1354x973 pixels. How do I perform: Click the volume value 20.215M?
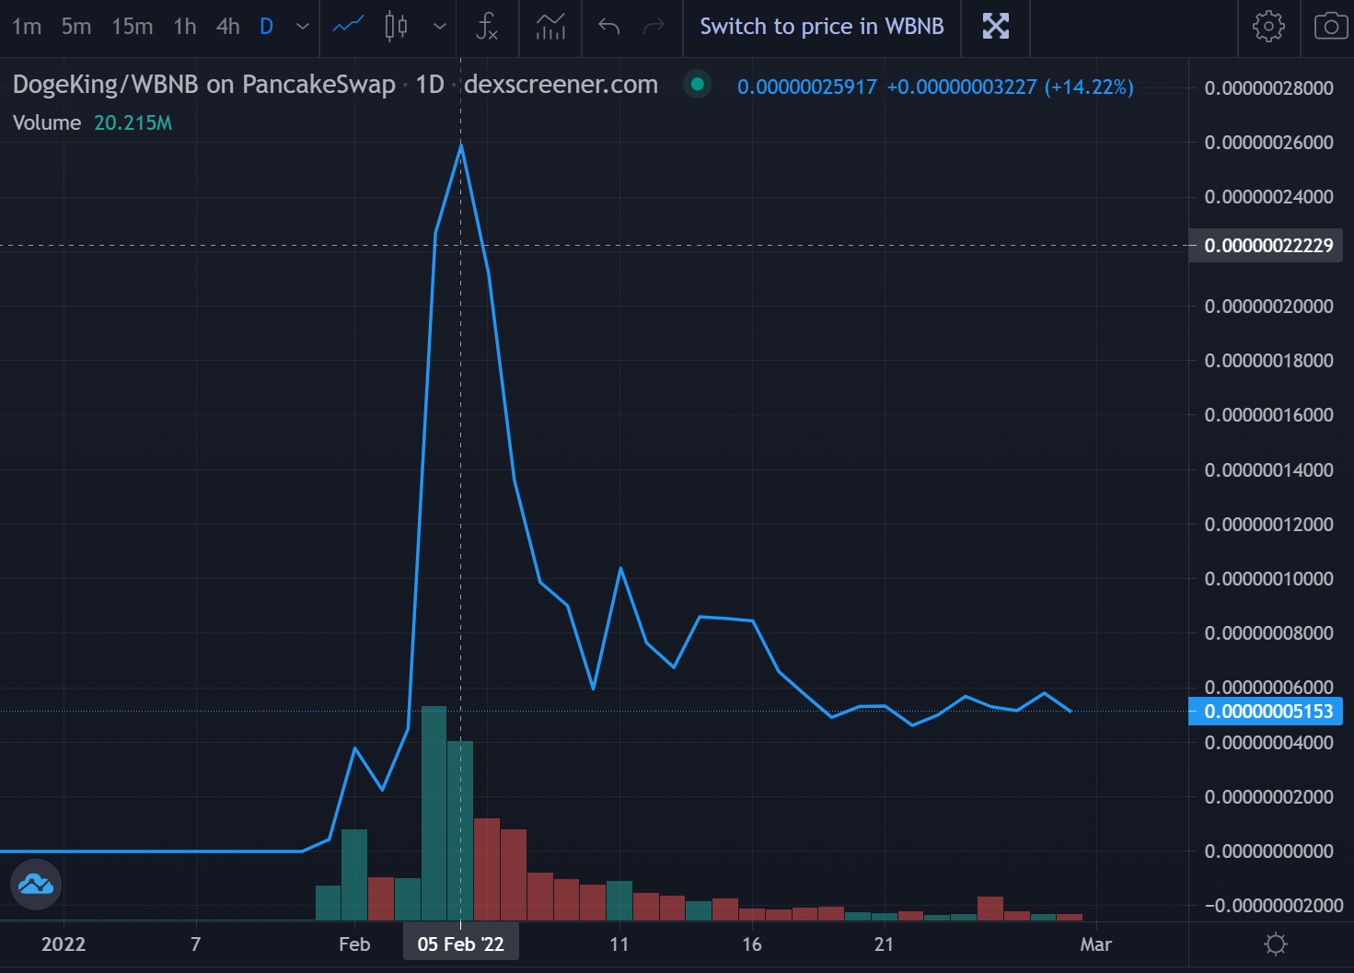pyautogui.click(x=133, y=123)
